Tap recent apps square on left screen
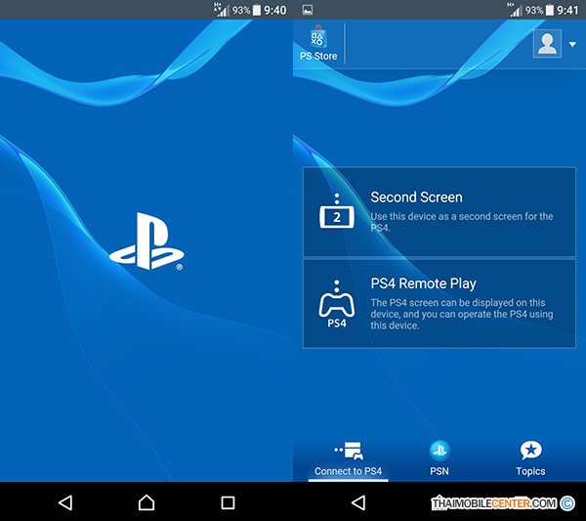Viewport: 586px width, 521px height. tap(228, 502)
